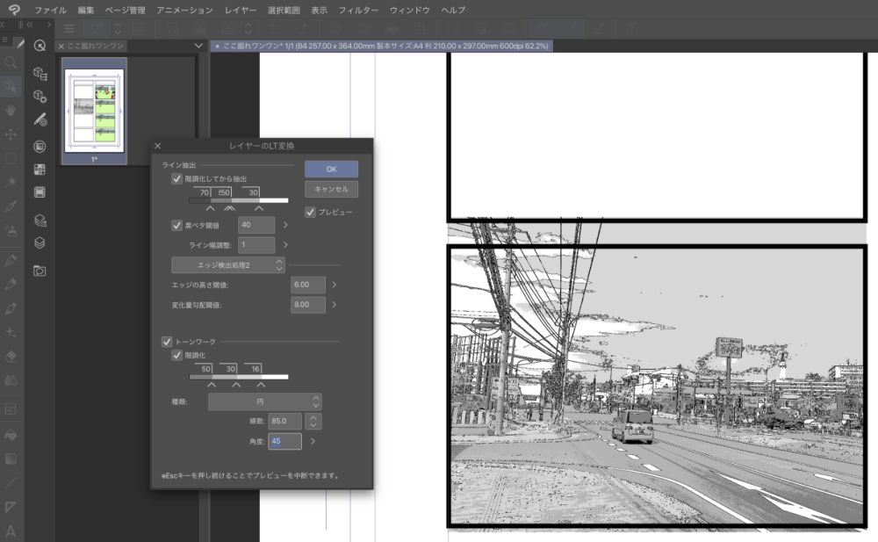Open the フィルター menu
This screenshot has width=878, height=542.
[x=357, y=10]
